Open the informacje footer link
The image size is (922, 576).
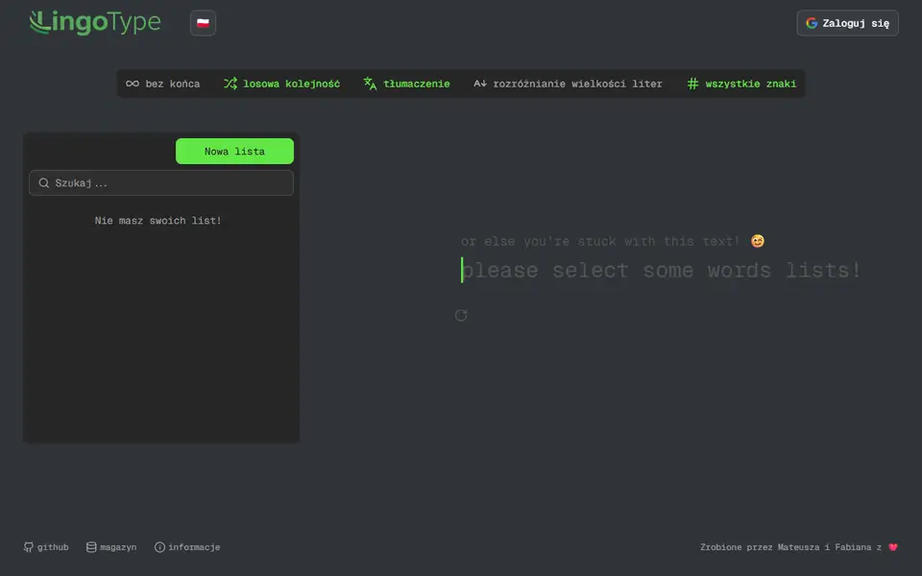[187, 547]
